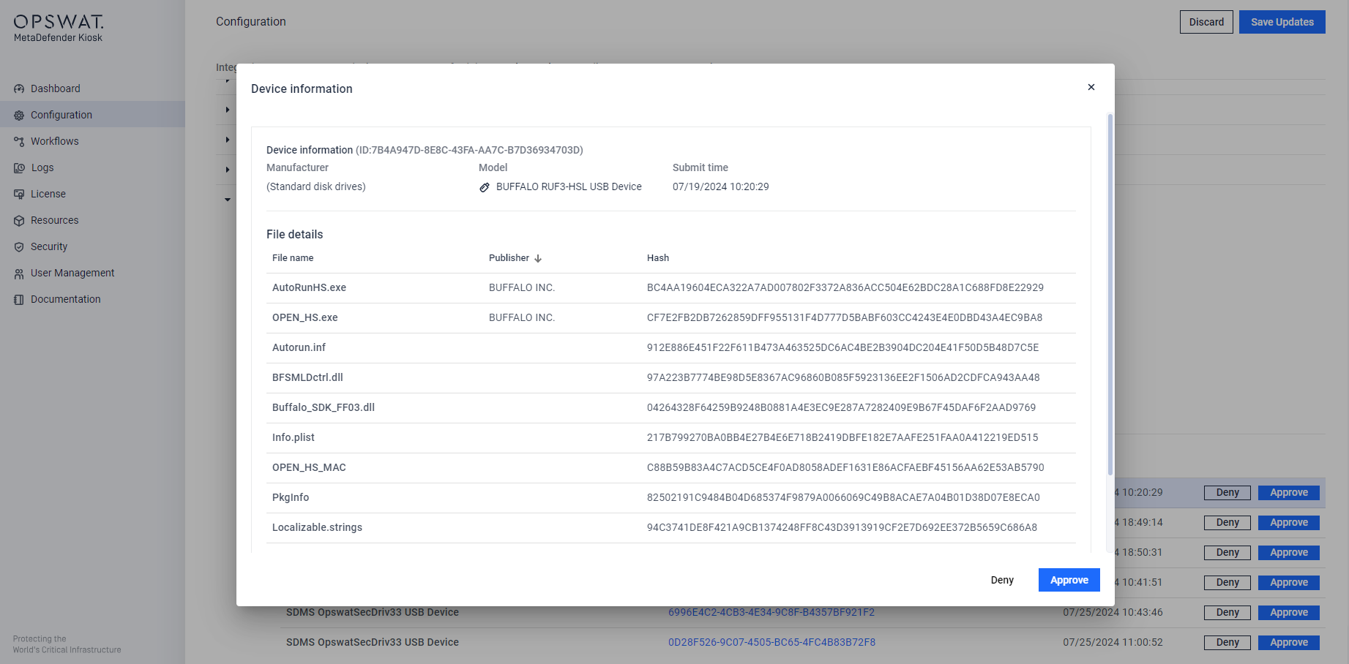Viewport: 1349px width, 664px height.
Task: Click the hash starting with CF7E2FB2DB
Action: [845, 317]
